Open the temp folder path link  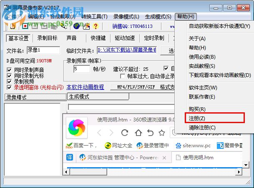[x=127, y=50]
